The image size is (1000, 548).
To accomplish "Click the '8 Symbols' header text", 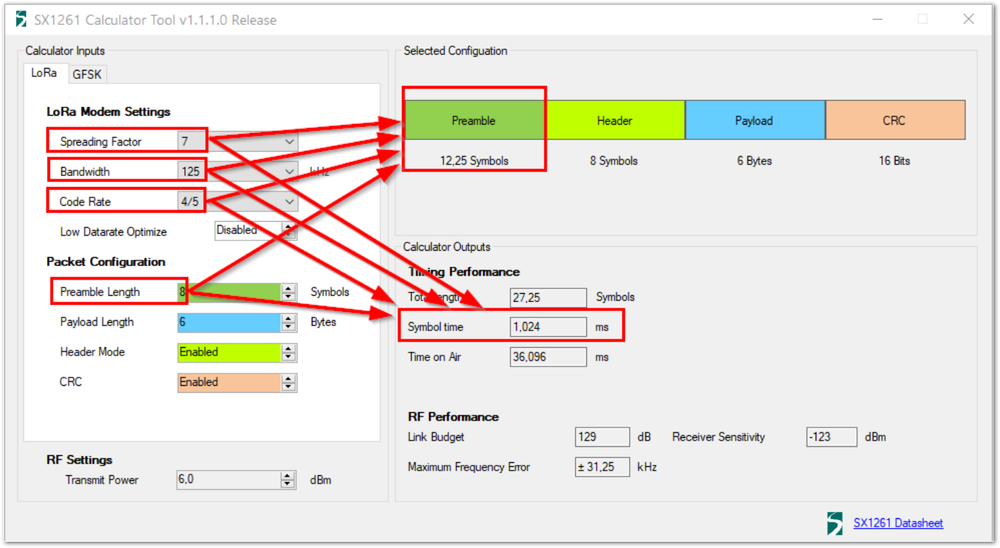I will 614,161.
